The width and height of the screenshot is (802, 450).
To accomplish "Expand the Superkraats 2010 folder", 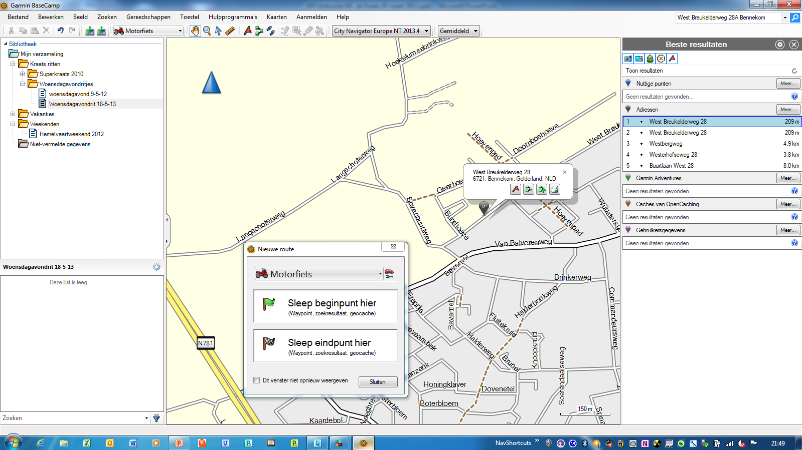I will 23,74.
